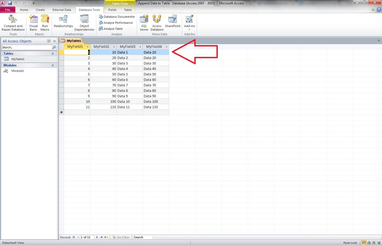Viewport: 382px width, 246px height.
Task: Open the Add-ins dropdown
Action: [x=189, y=23]
